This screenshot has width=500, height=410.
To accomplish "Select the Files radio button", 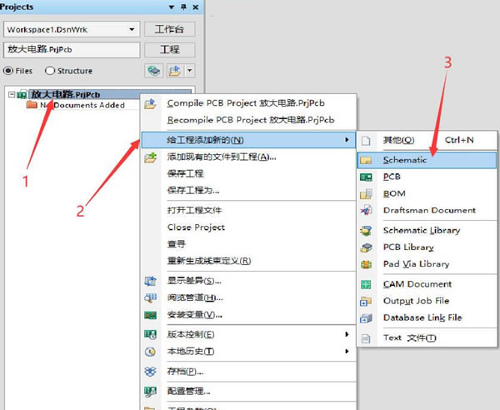I will (10, 71).
